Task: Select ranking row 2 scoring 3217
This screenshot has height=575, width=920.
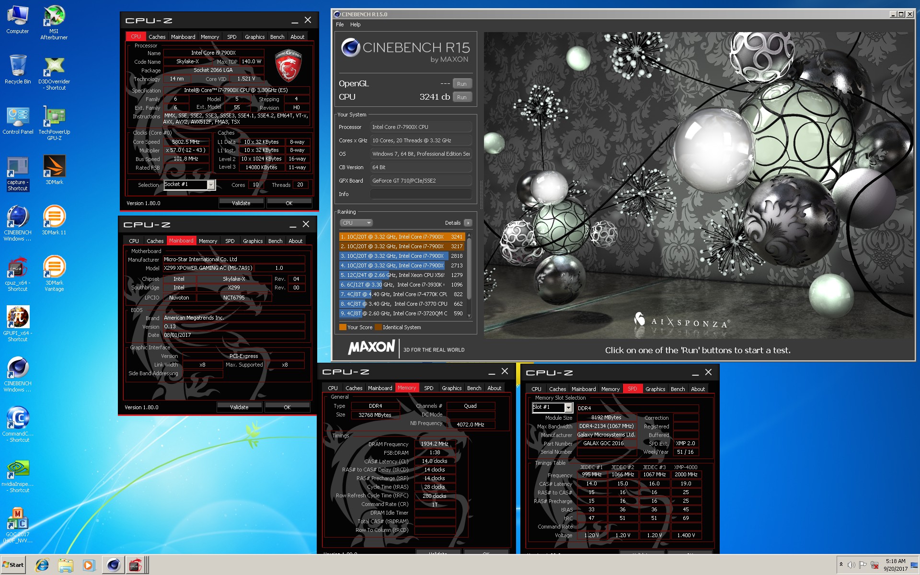Action: click(402, 246)
